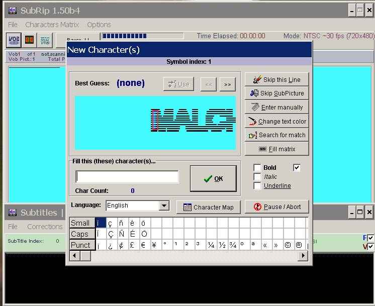Select the Small characters row

82,223
